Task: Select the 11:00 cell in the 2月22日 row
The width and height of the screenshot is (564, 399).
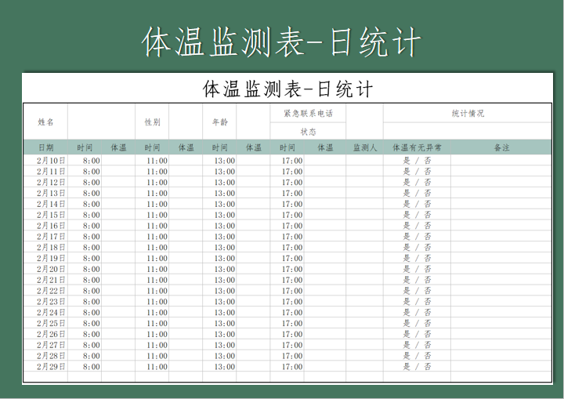Action: tap(152, 290)
